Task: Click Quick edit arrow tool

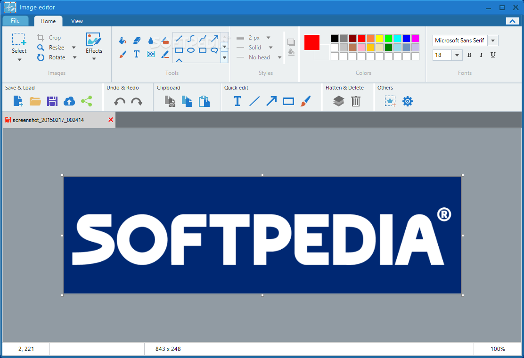Action: (271, 101)
